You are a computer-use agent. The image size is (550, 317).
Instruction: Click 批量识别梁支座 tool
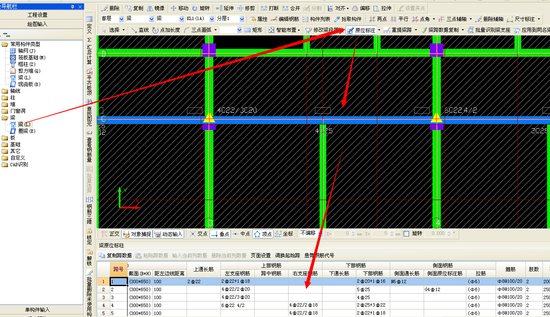(x=489, y=30)
